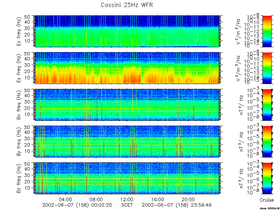Click the 'Ex freq (Hz)' axis label

point(19,31)
